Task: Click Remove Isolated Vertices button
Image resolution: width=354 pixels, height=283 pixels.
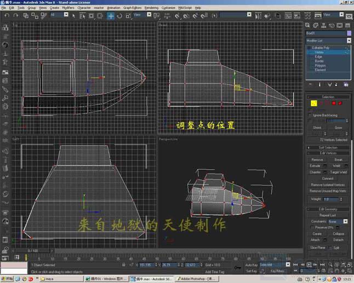Action: (328, 185)
